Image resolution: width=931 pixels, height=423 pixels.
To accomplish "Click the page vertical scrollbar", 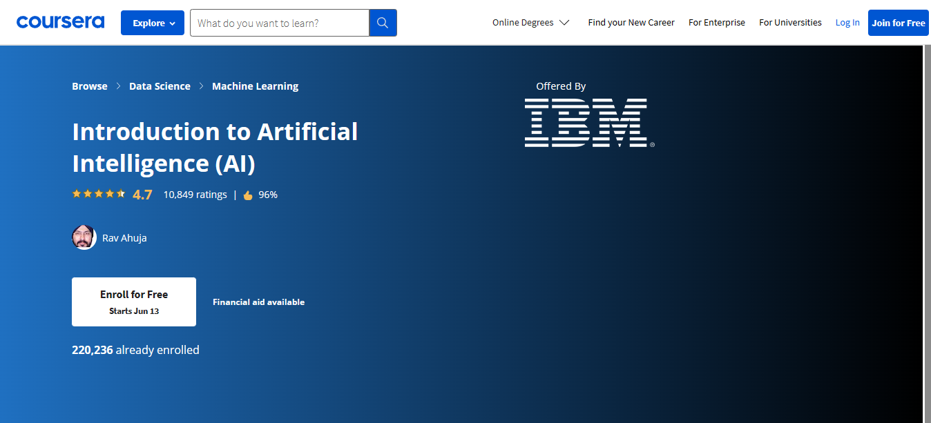I will pos(927,234).
